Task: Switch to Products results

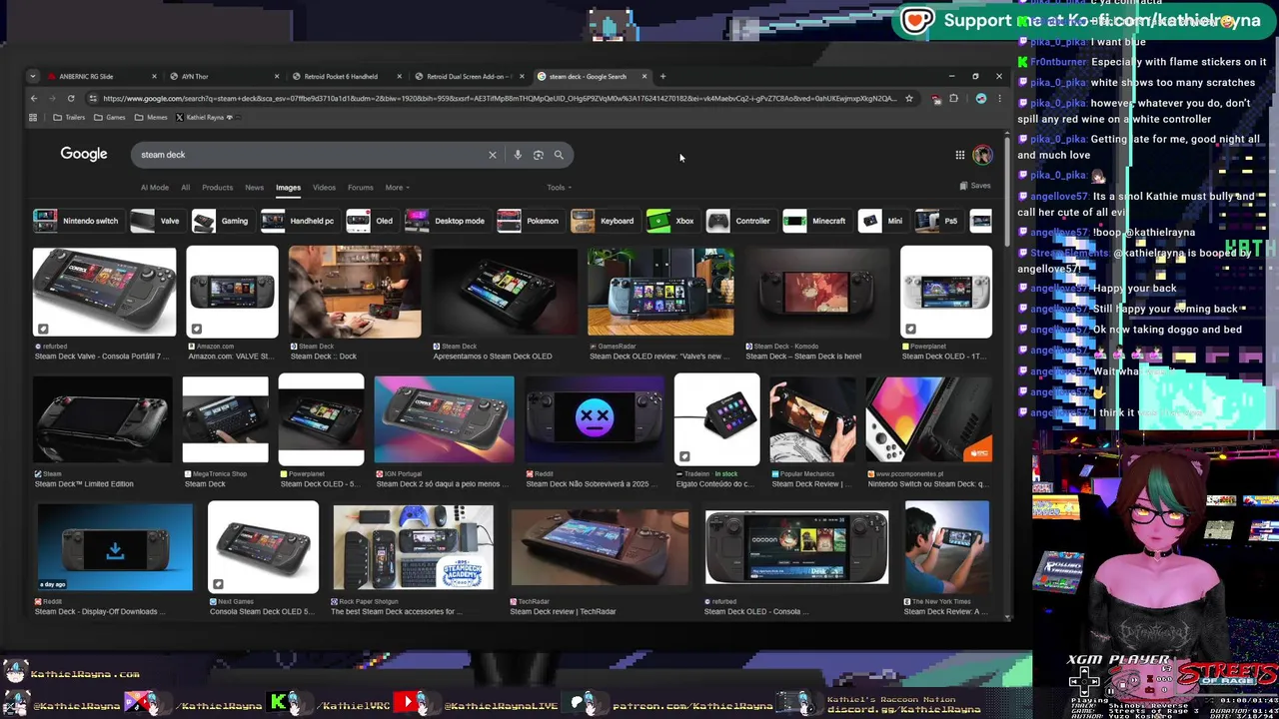Action: point(217,188)
